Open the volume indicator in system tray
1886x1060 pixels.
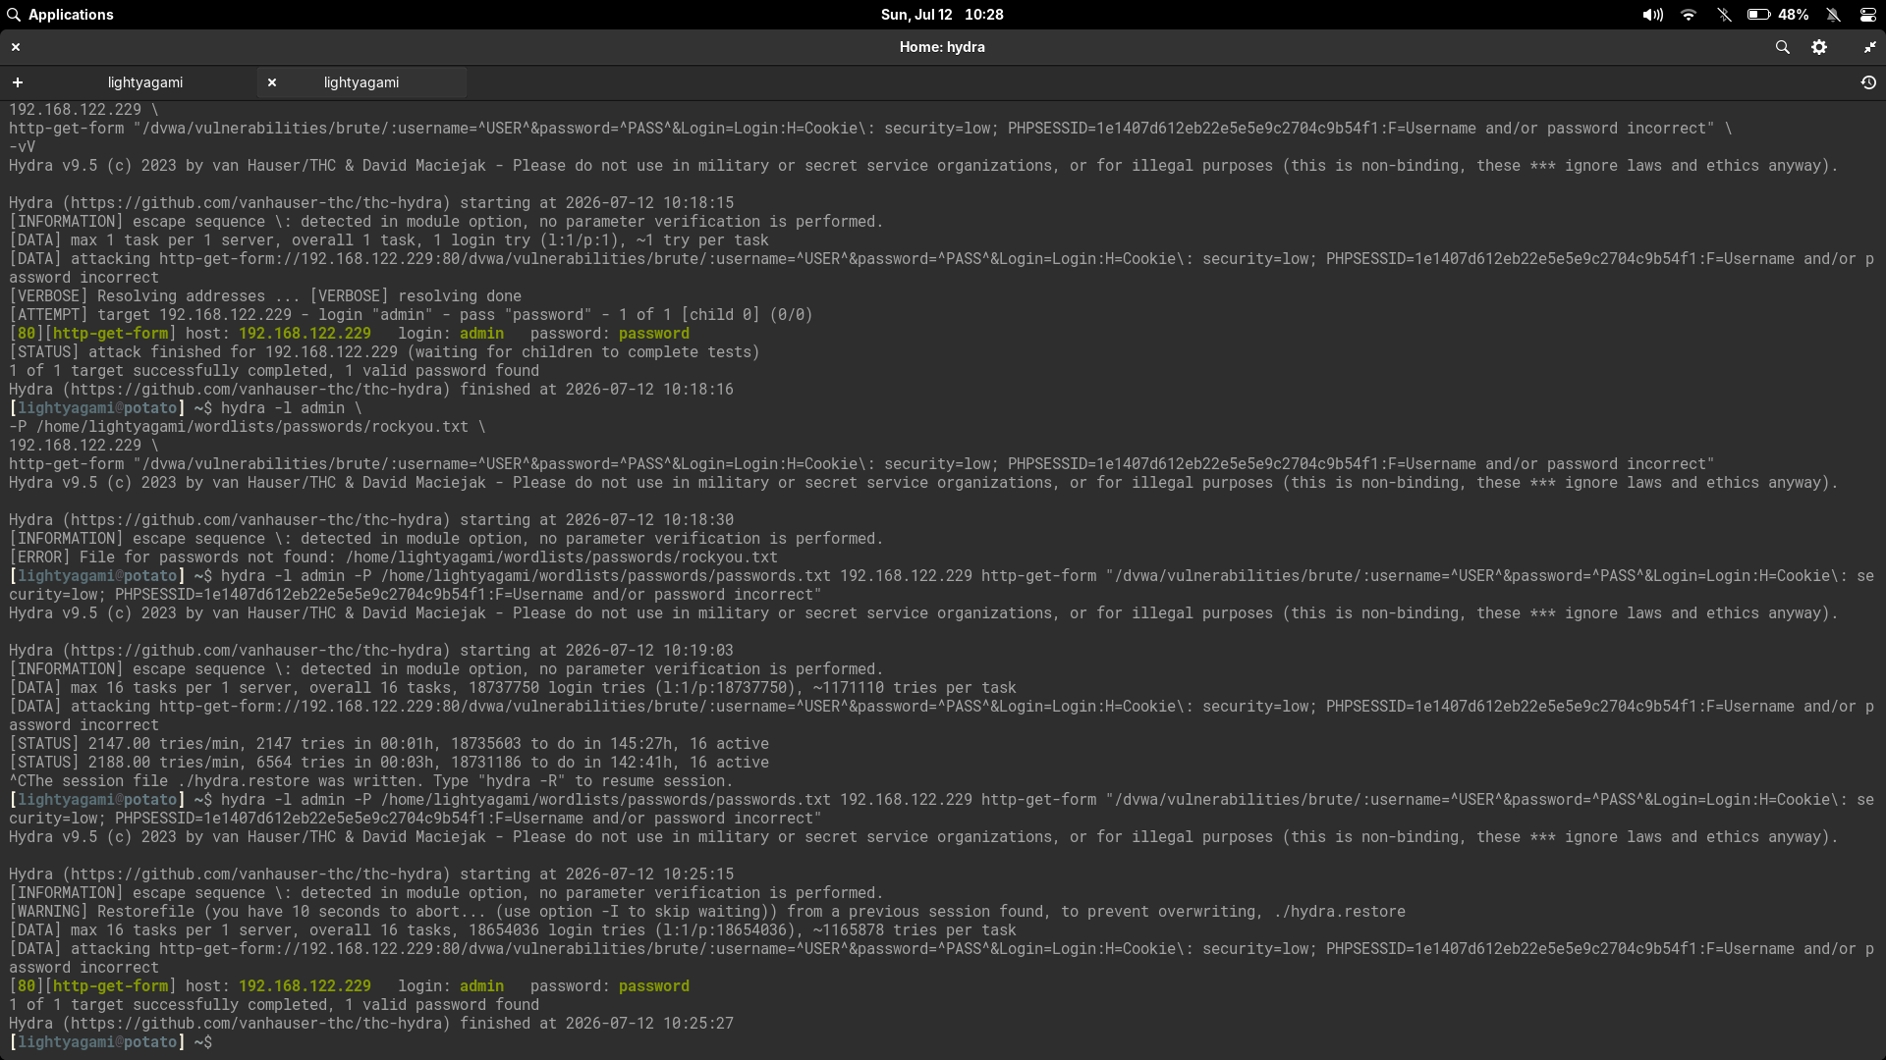coord(1653,15)
